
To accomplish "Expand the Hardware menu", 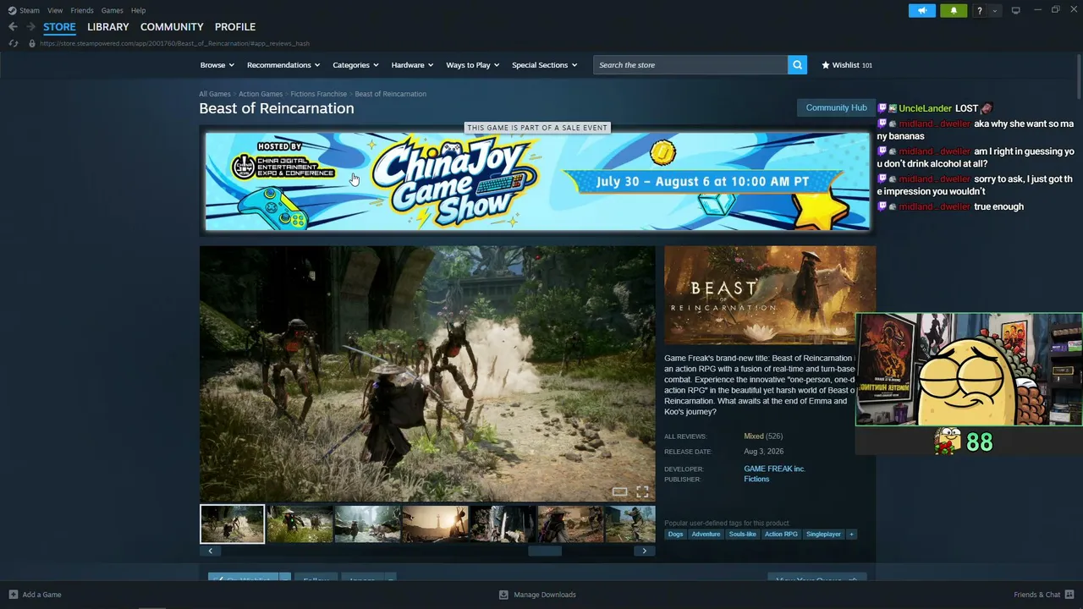I will point(412,65).
